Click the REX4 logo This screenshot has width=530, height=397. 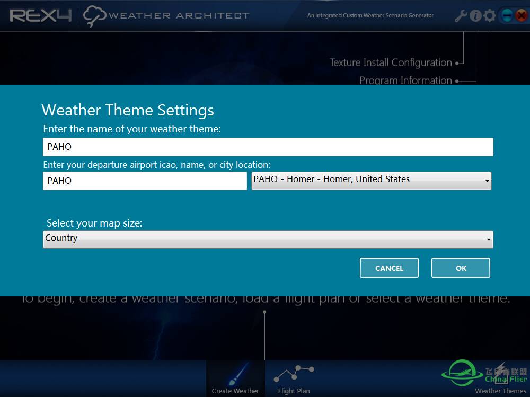tap(40, 16)
